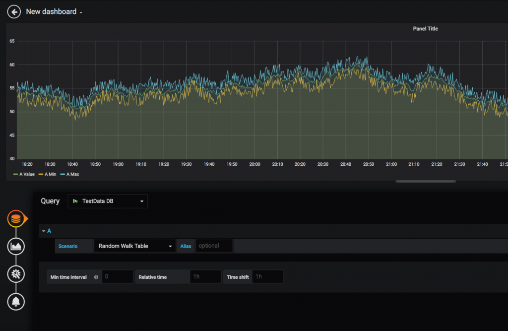Click the 18:20 time axis label
The height and width of the screenshot is (331, 508).
pos(27,164)
